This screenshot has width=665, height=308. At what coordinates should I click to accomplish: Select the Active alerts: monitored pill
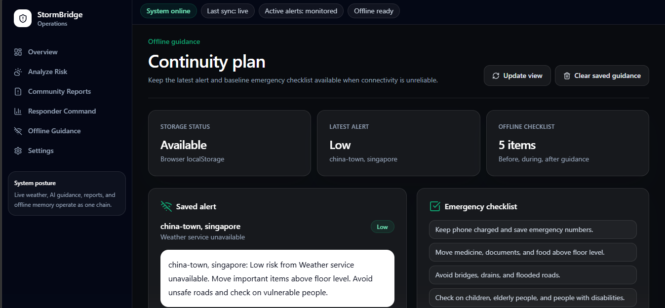[x=301, y=11]
